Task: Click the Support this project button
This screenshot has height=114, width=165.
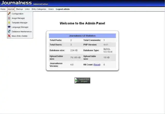Action: [82, 81]
